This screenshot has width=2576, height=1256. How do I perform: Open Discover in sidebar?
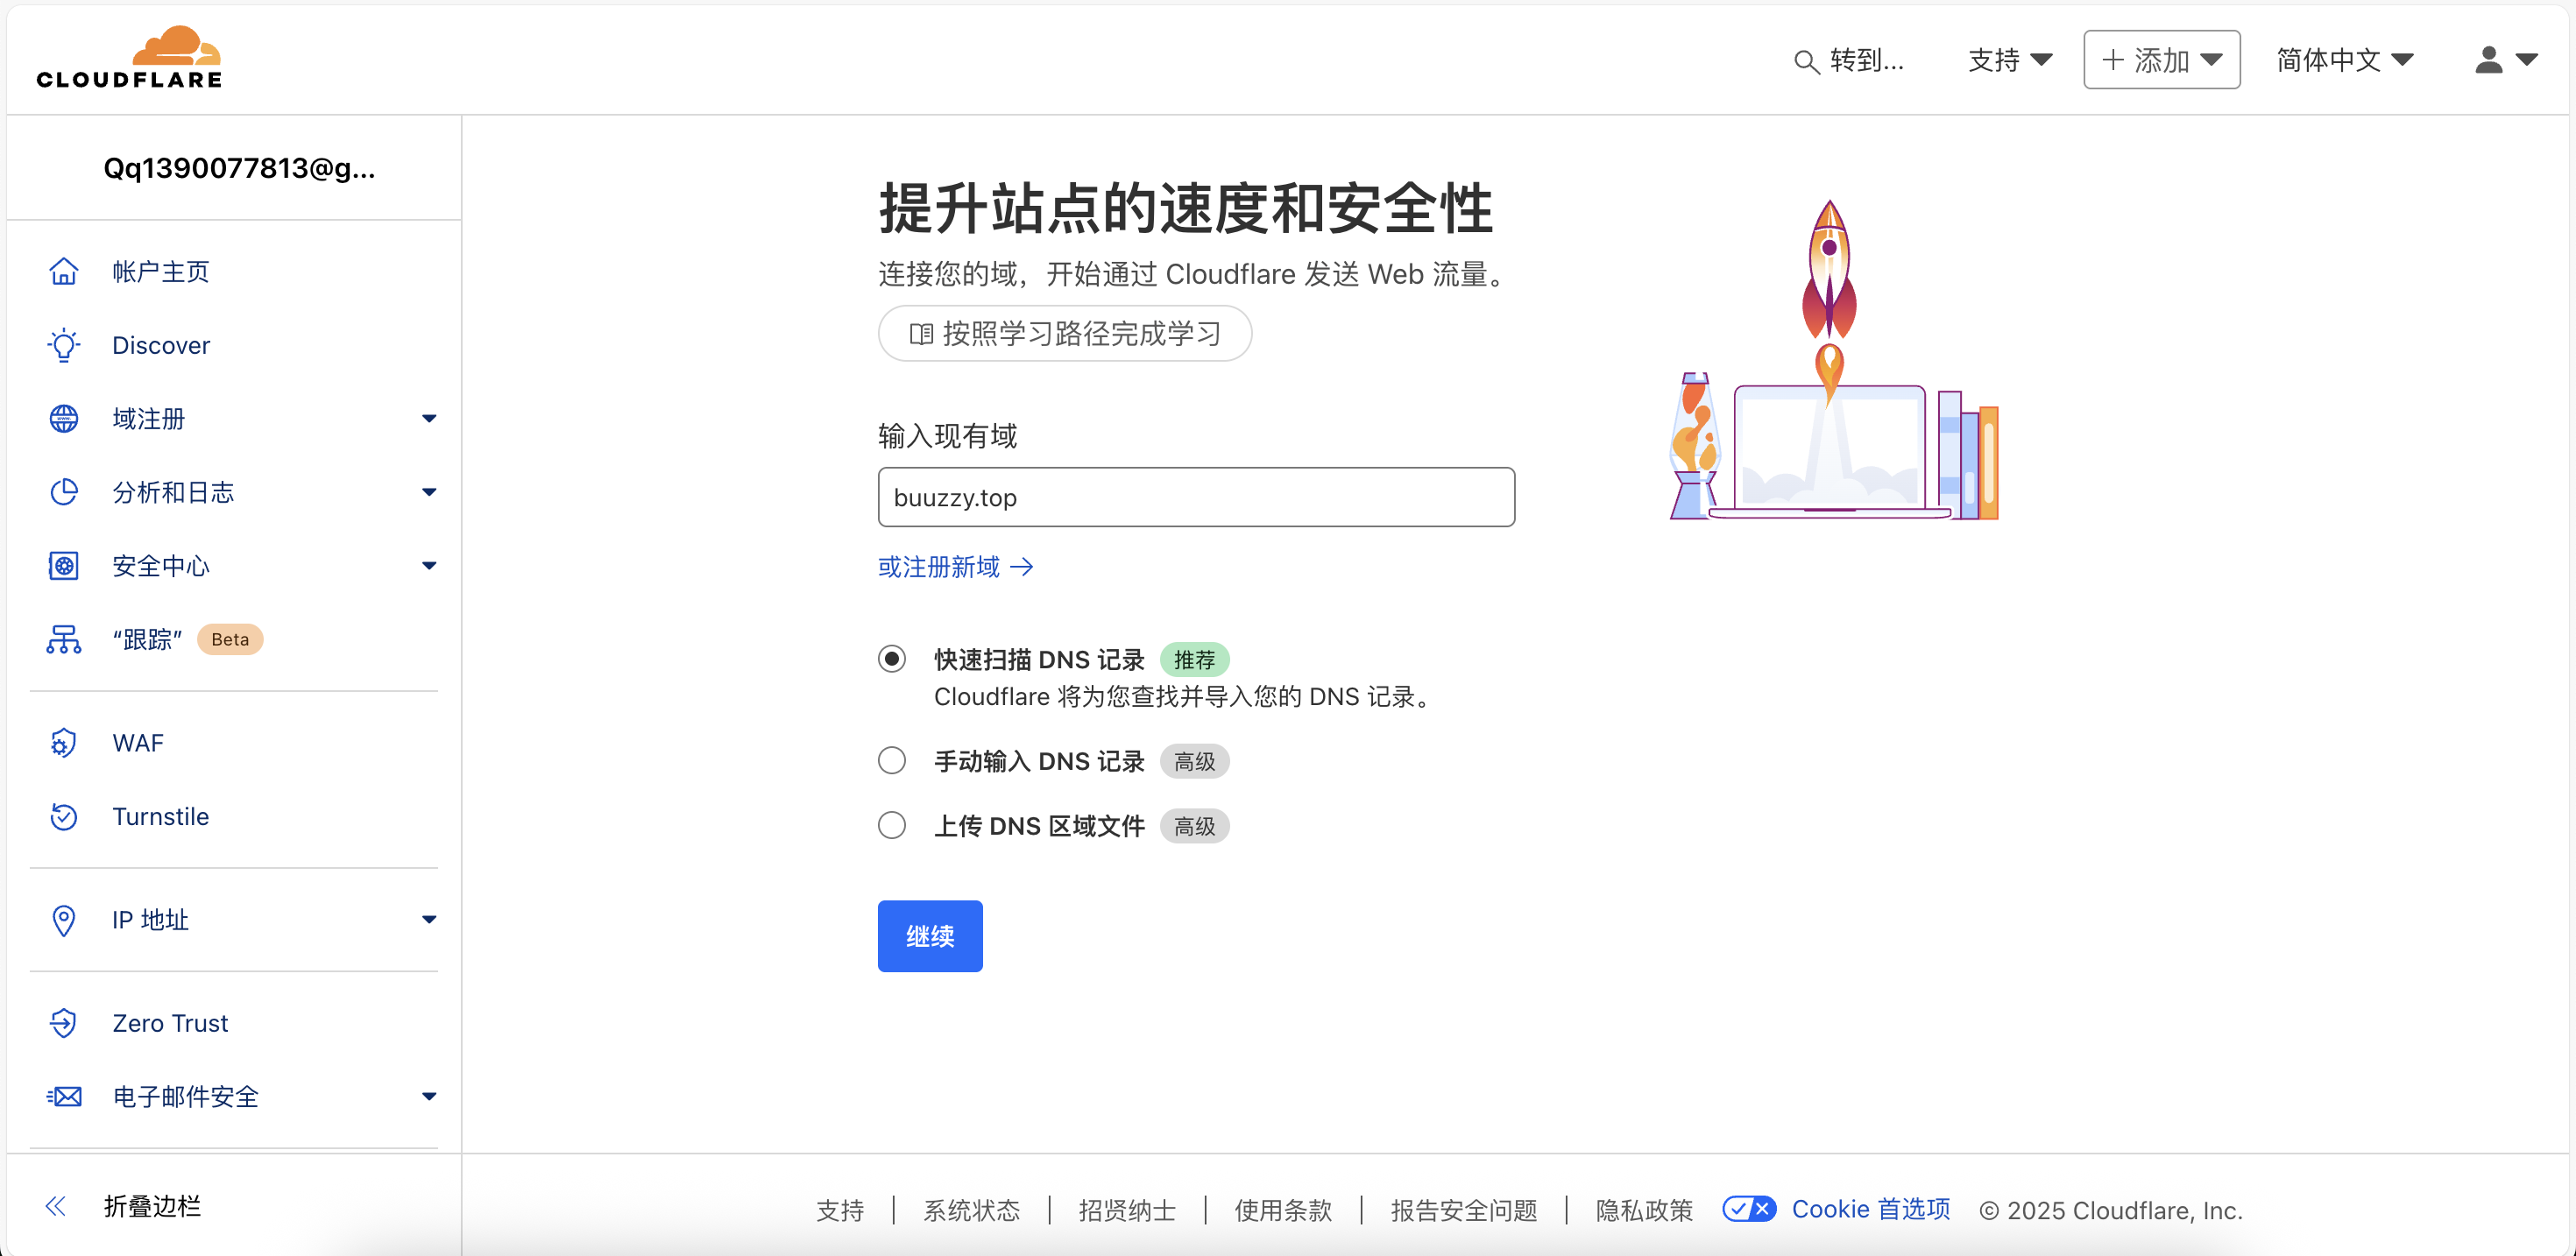click(161, 345)
